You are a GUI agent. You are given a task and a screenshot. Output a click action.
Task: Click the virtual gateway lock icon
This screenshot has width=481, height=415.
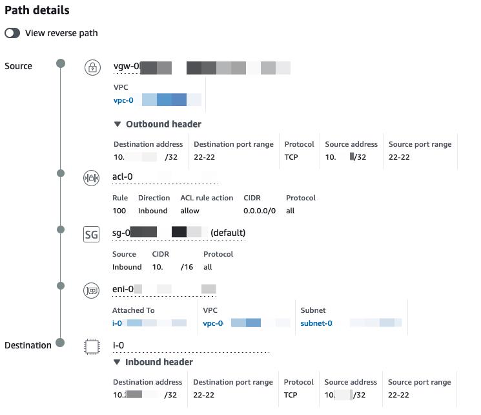(93, 67)
